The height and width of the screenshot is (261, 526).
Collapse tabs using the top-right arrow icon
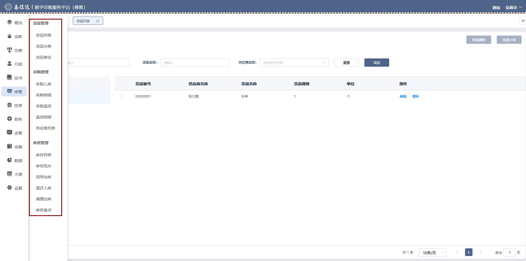coord(523,21)
